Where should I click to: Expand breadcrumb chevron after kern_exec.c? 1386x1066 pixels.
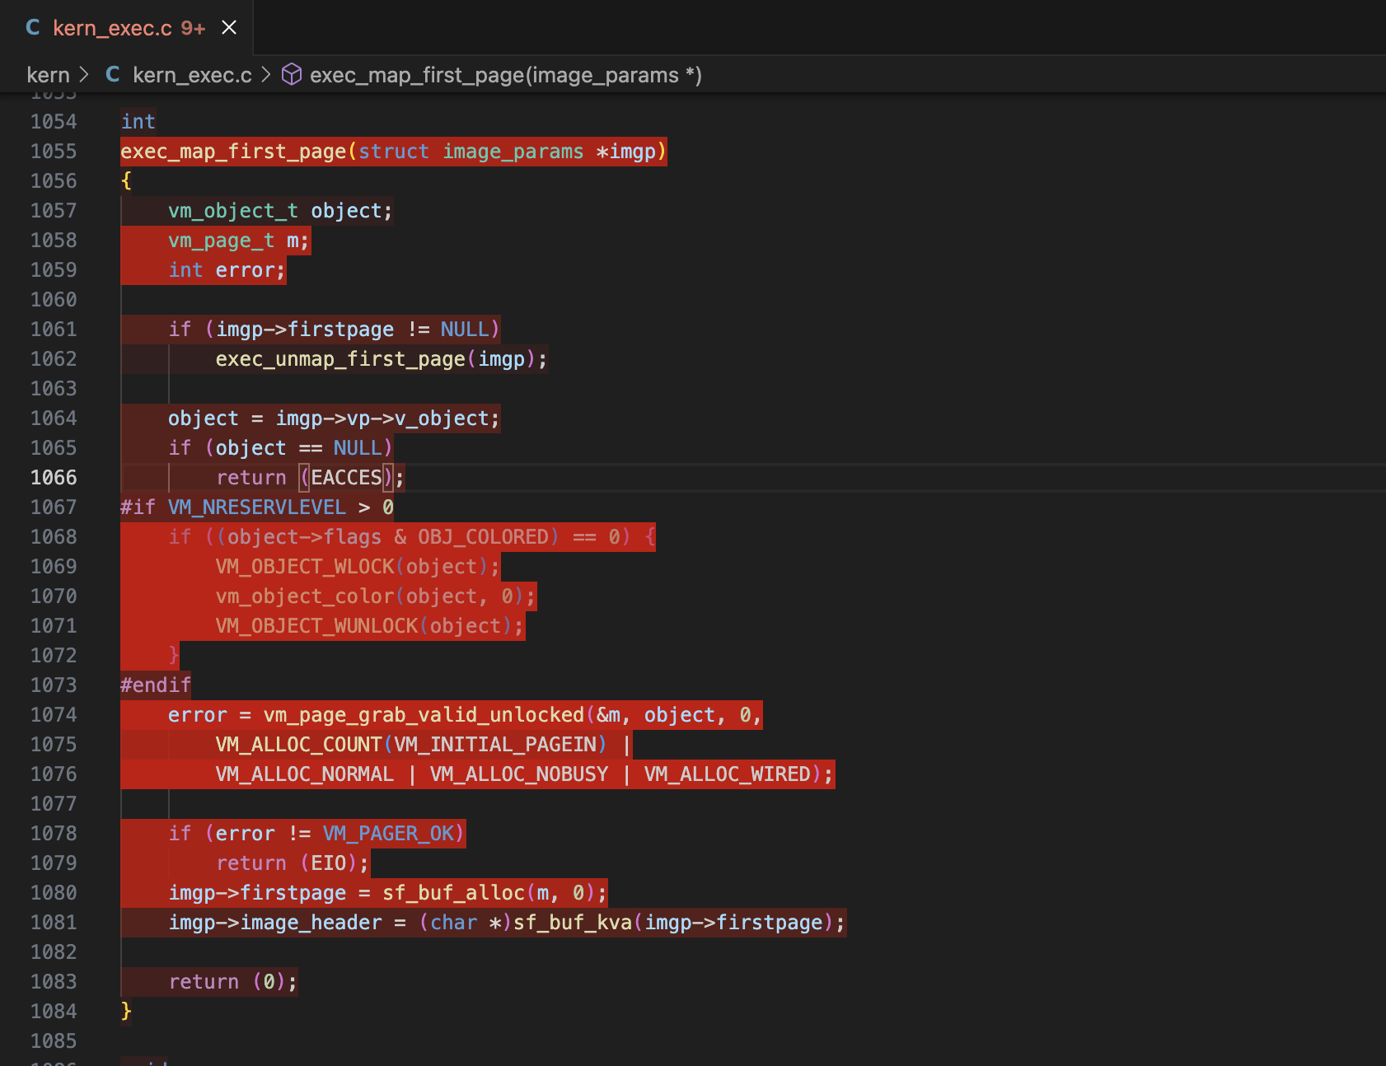point(265,75)
